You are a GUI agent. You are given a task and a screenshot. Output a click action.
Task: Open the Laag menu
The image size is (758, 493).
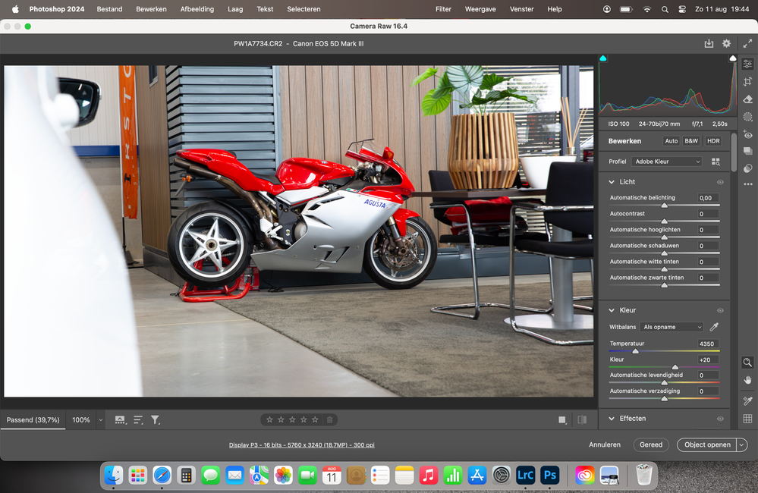tap(235, 8)
